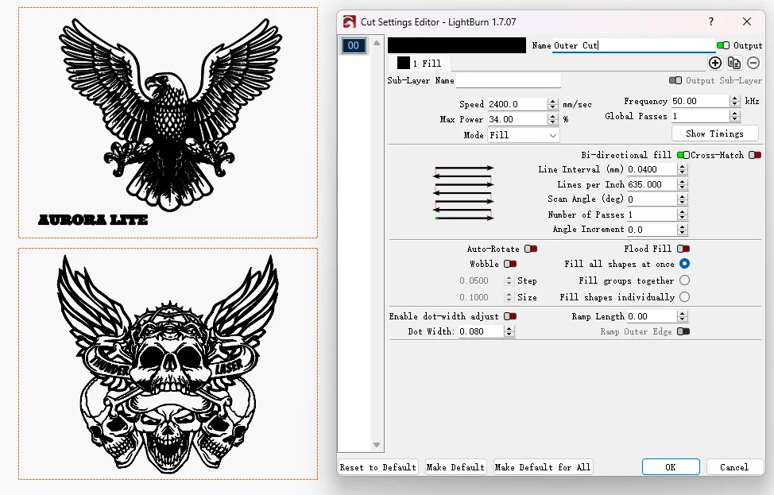Click the layer list scroll up arrow
Screen dimensions: 774x495
pos(377,43)
